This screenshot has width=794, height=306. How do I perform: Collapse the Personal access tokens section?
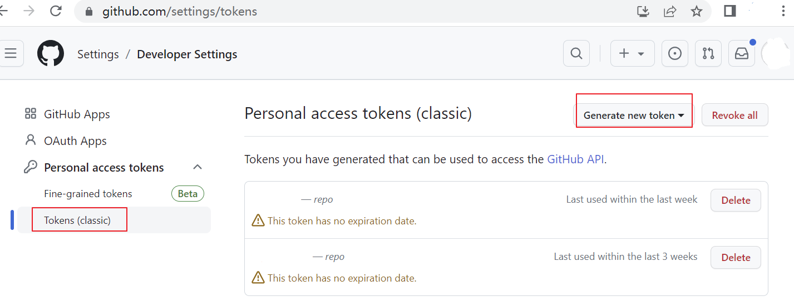tap(198, 167)
